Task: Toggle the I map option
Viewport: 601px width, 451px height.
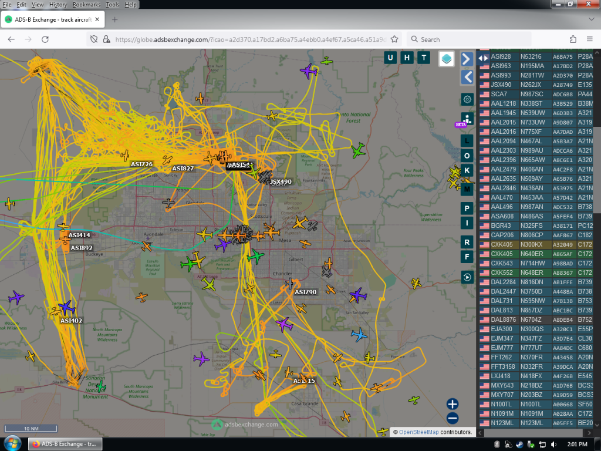Action: pos(467,223)
